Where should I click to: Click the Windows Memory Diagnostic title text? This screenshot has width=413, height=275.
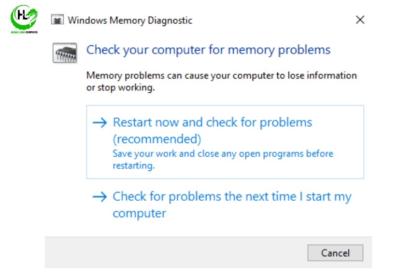pos(130,20)
